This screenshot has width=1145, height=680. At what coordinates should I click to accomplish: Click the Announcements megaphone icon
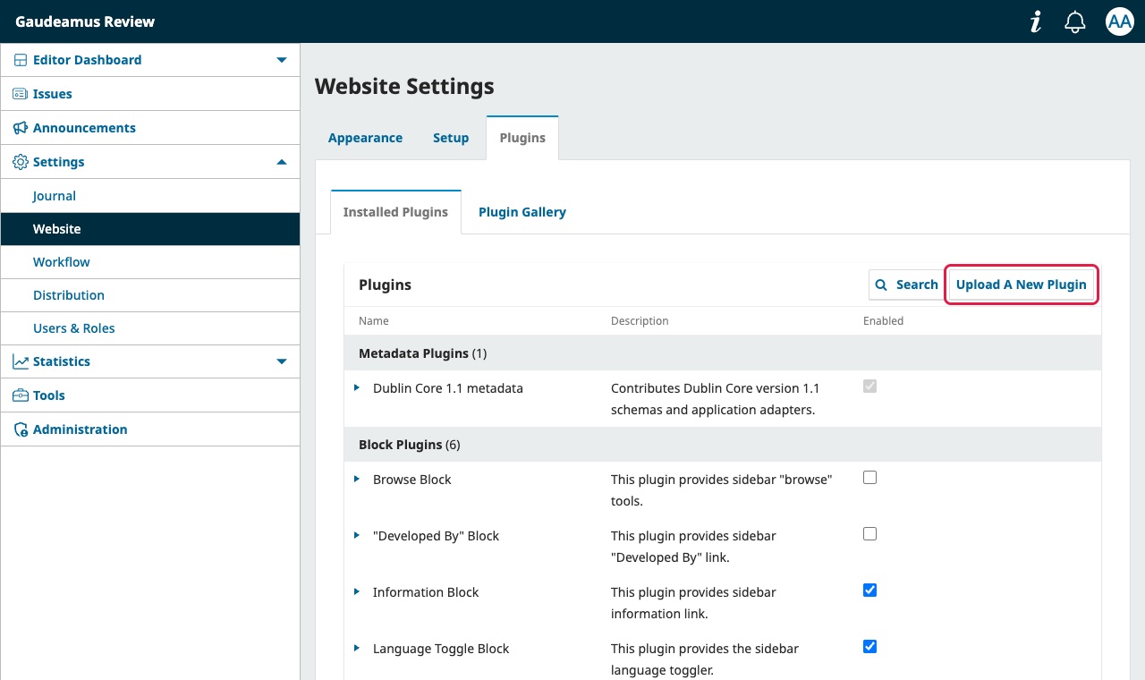pyautogui.click(x=21, y=128)
